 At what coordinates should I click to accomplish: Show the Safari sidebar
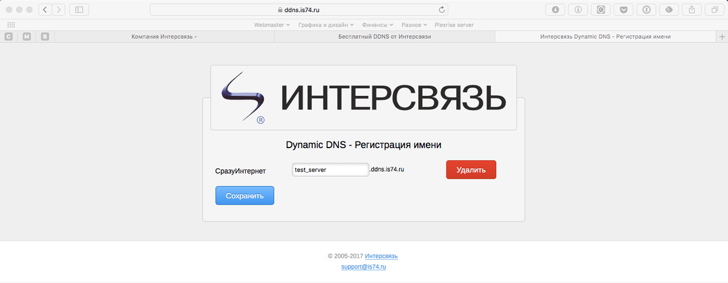(x=79, y=10)
